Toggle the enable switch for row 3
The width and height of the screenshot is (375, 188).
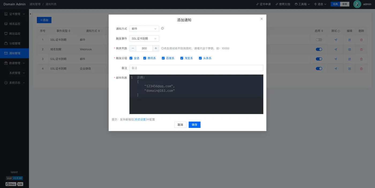[319, 59]
